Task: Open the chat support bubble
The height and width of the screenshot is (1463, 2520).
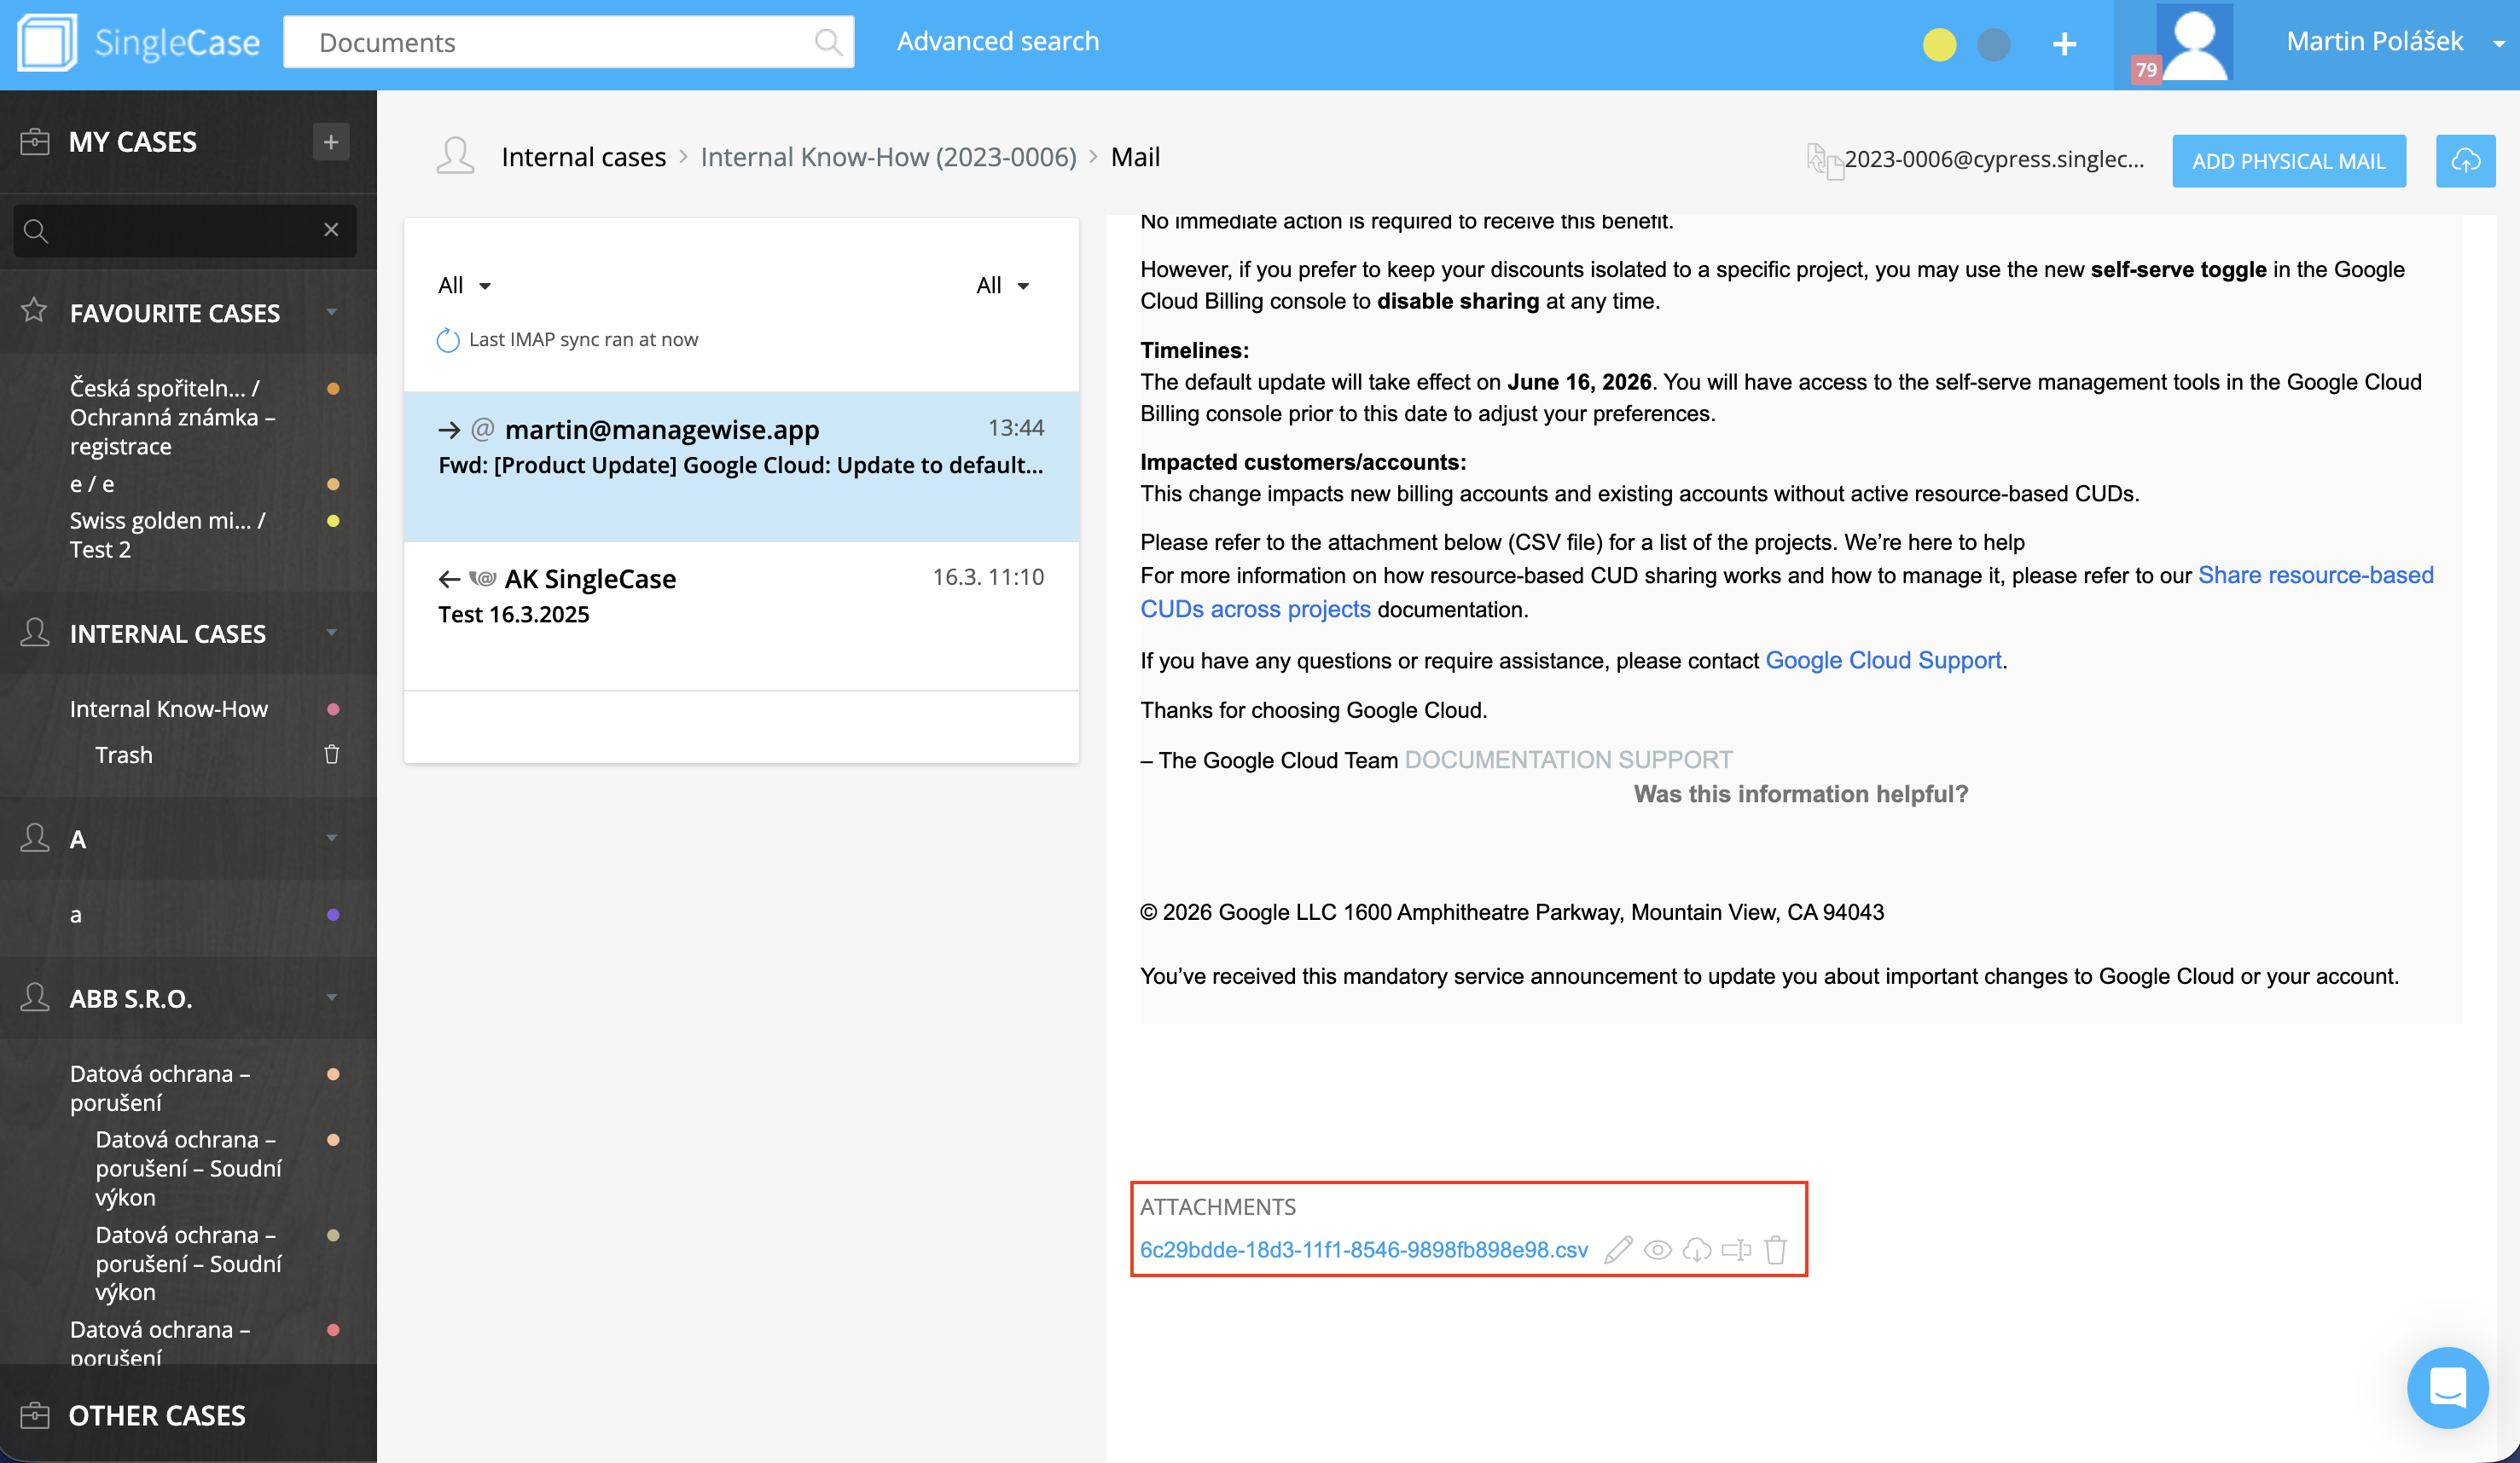Action: [x=2447, y=1387]
